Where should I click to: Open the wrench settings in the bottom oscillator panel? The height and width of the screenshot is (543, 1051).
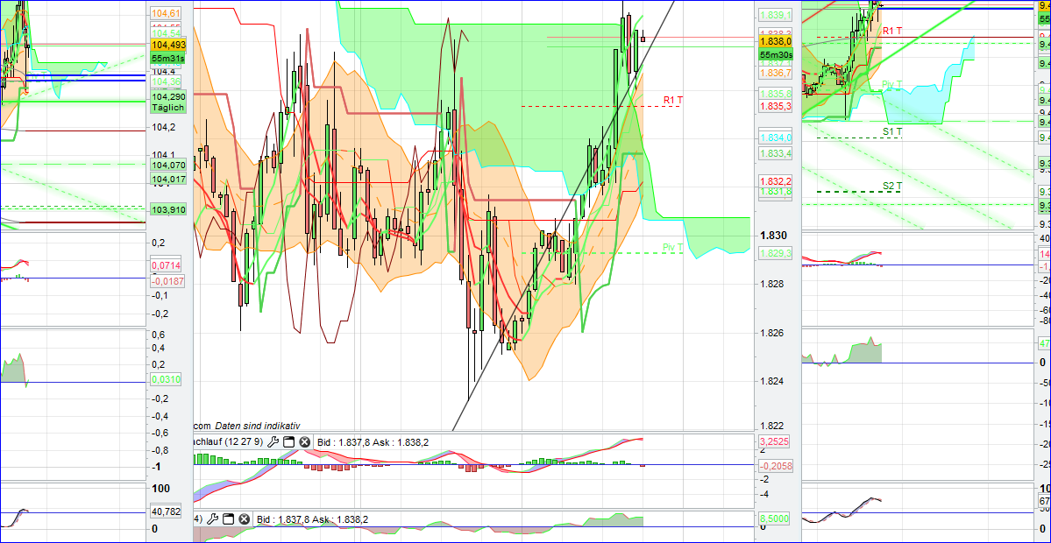[213, 518]
